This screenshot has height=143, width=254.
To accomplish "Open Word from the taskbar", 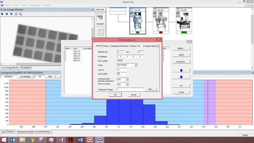I will pyautogui.click(x=80, y=140).
